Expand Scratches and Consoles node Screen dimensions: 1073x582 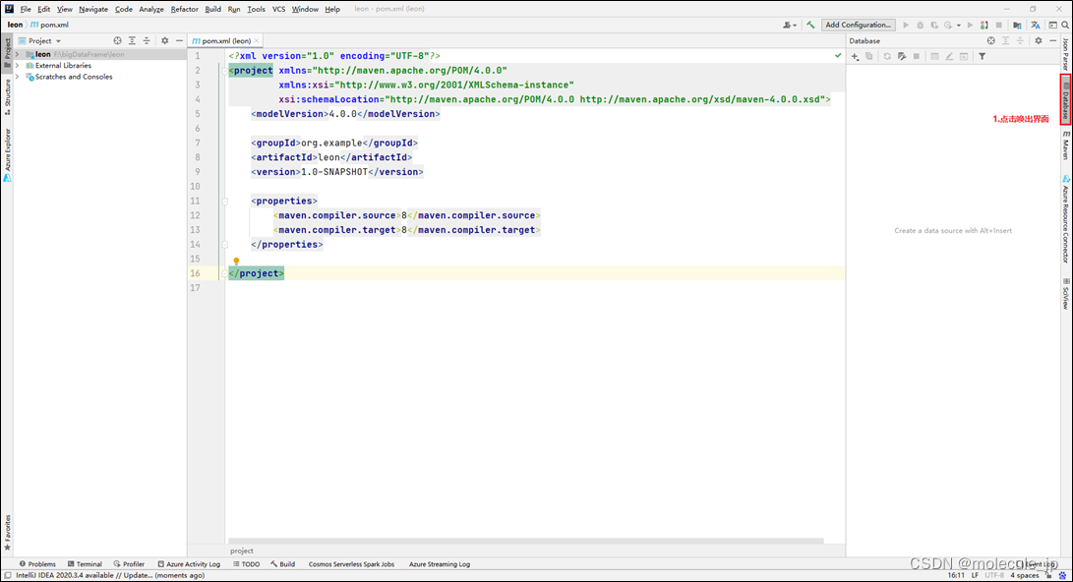tap(17, 77)
